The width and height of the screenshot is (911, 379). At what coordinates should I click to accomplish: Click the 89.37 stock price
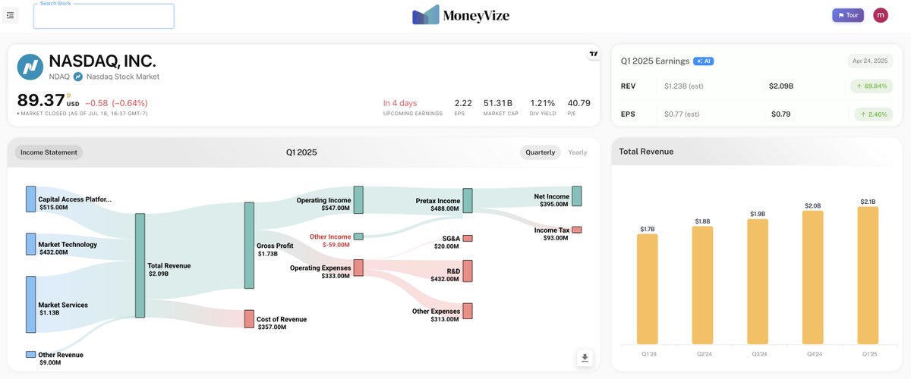(41, 101)
